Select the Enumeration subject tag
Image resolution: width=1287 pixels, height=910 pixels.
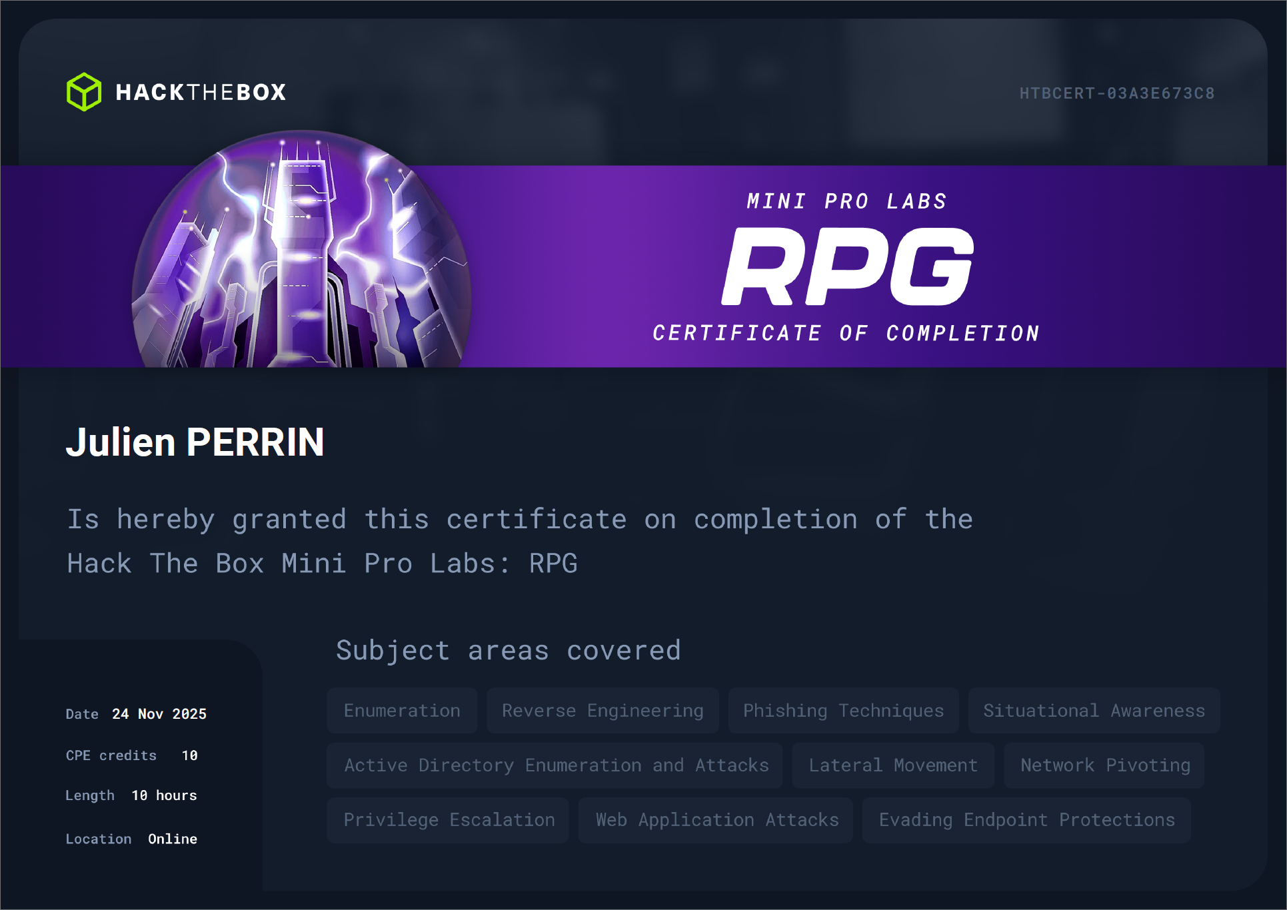(x=401, y=710)
